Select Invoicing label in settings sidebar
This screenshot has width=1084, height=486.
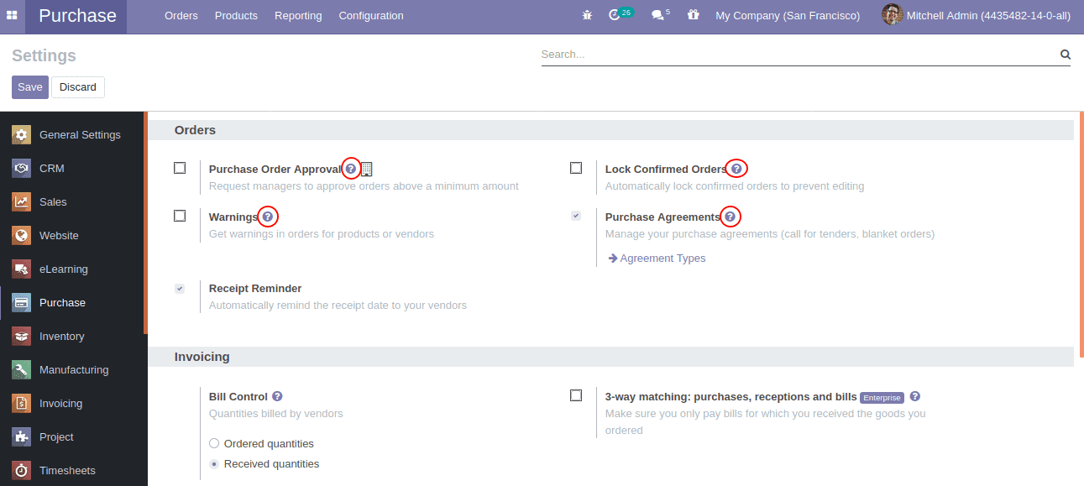point(60,403)
